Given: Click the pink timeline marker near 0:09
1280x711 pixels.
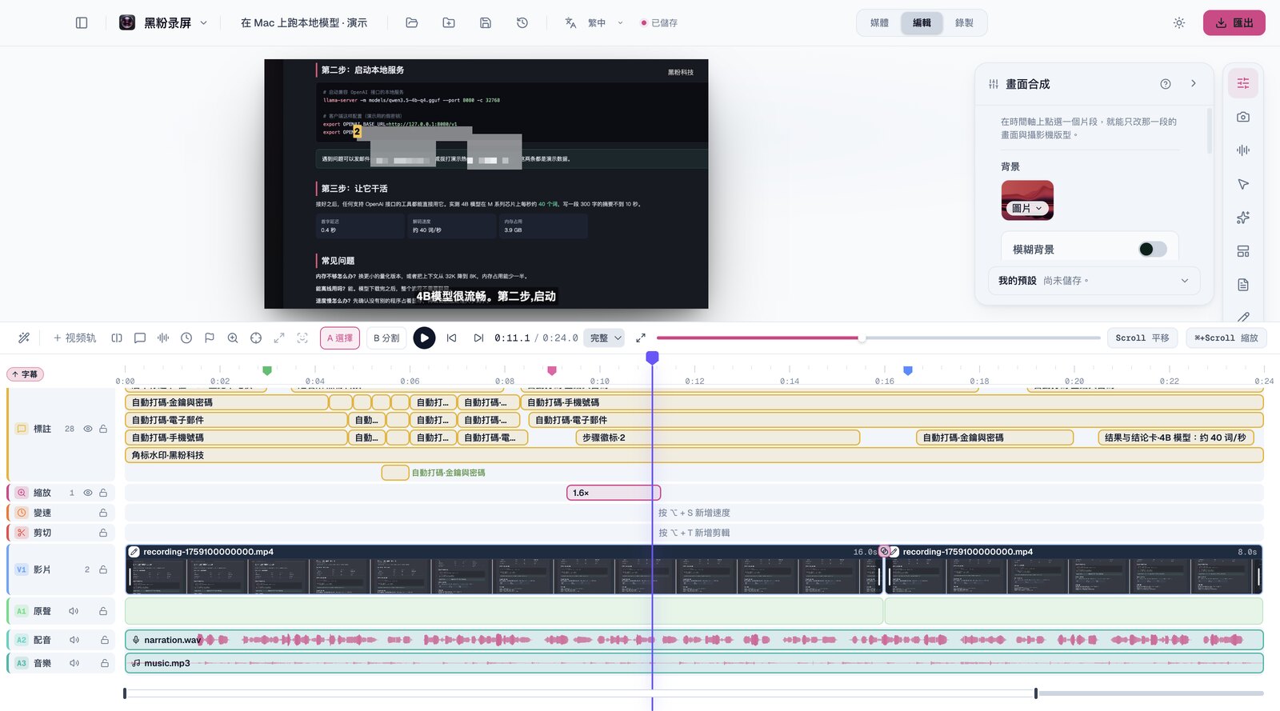Looking at the screenshot, I should 552,370.
